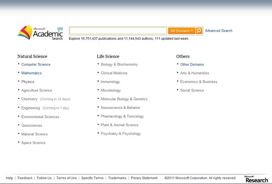Open the Mathematics domain link
Viewport: 272px width, 184px height.
[31, 73]
